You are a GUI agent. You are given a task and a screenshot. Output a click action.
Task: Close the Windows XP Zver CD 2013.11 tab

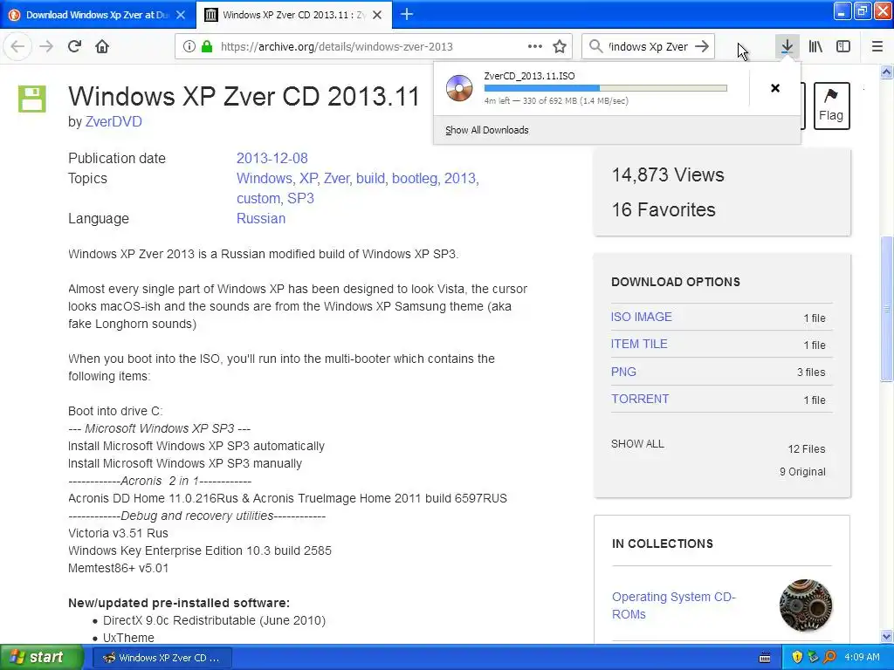click(377, 15)
